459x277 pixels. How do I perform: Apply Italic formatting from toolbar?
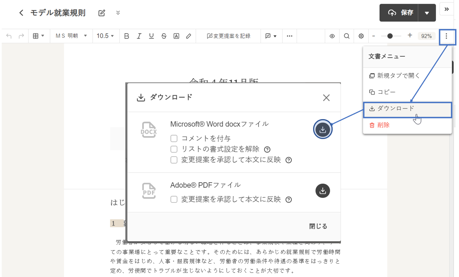click(x=139, y=36)
